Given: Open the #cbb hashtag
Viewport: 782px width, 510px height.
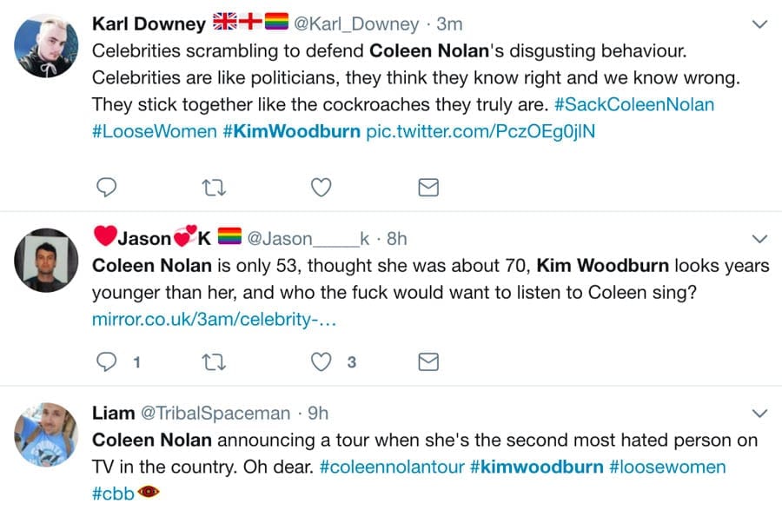Looking at the screenshot, I should 114,493.
